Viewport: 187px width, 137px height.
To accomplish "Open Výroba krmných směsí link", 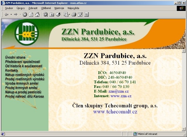I will point(22,83).
